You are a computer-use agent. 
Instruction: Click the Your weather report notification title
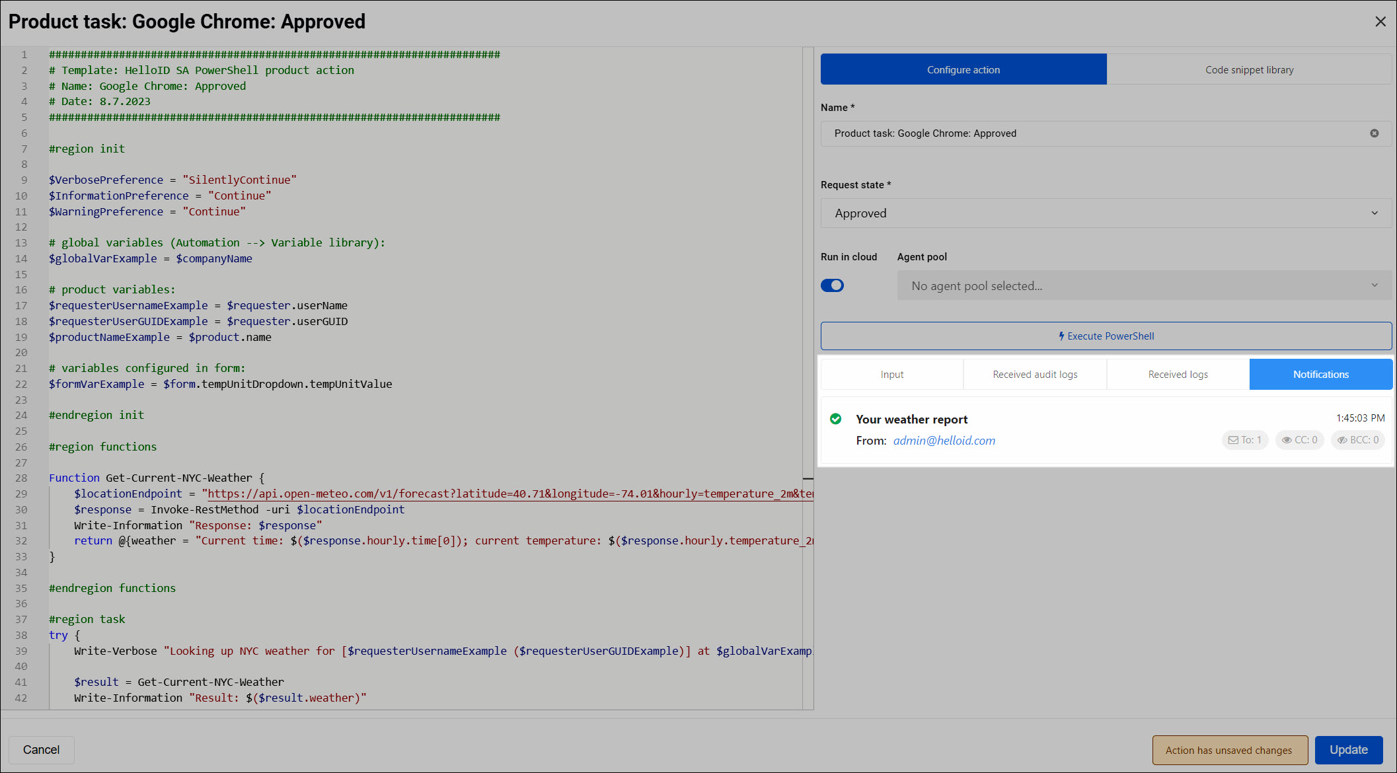pyautogui.click(x=912, y=420)
